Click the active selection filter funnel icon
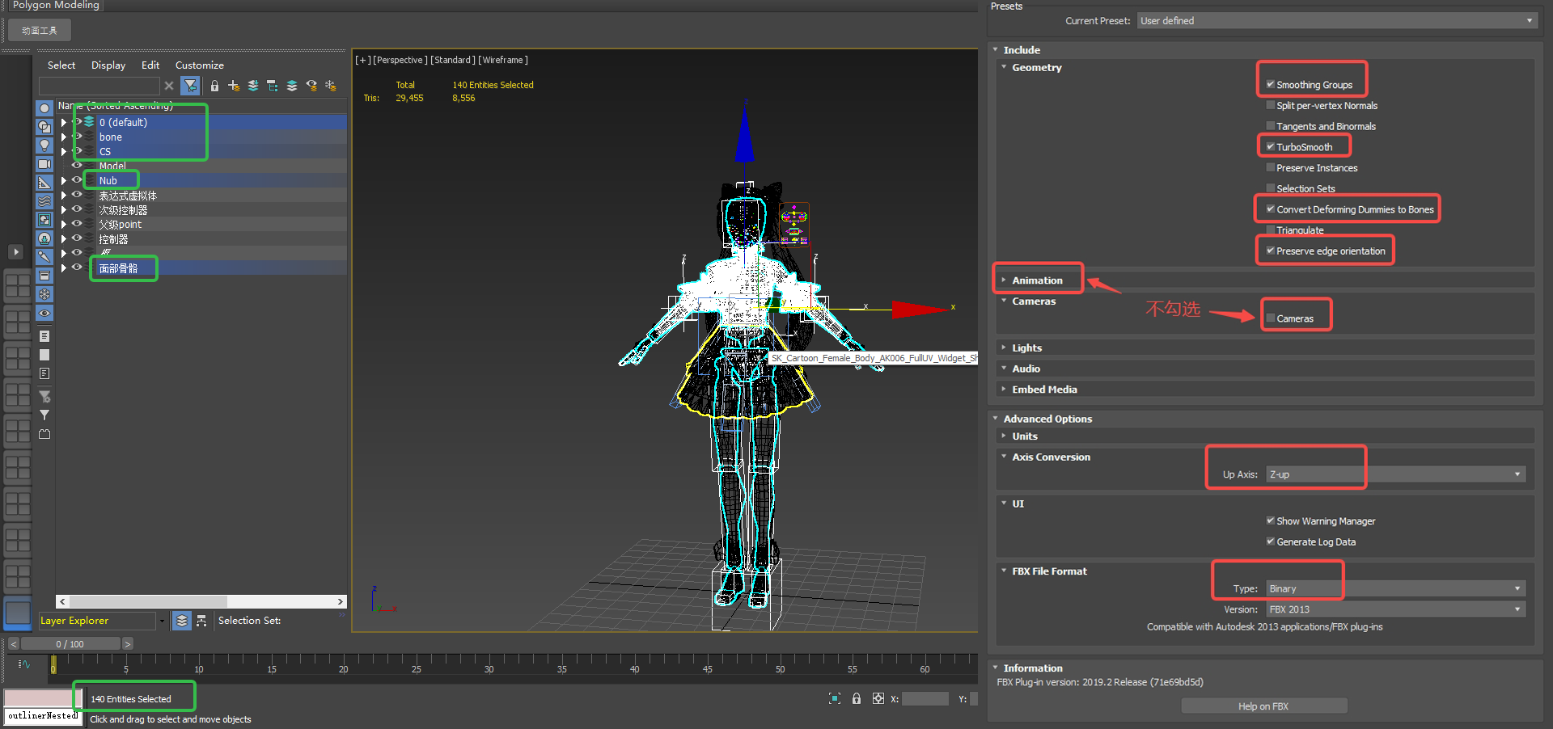 click(x=190, y=86)
